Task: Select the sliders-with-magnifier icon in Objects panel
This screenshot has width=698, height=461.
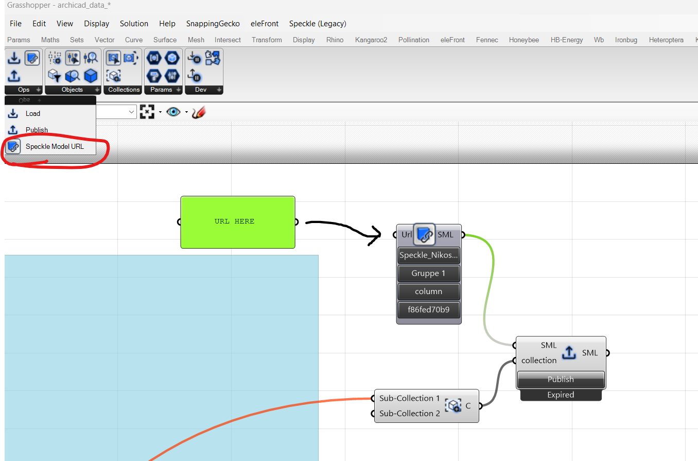Action: pyautogui.click(x=91, y=58)
